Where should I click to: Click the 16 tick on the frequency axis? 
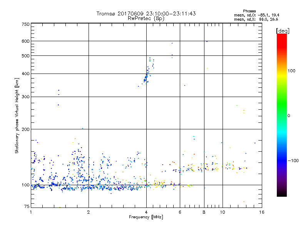pyautogui.click(x=261, y=212)
